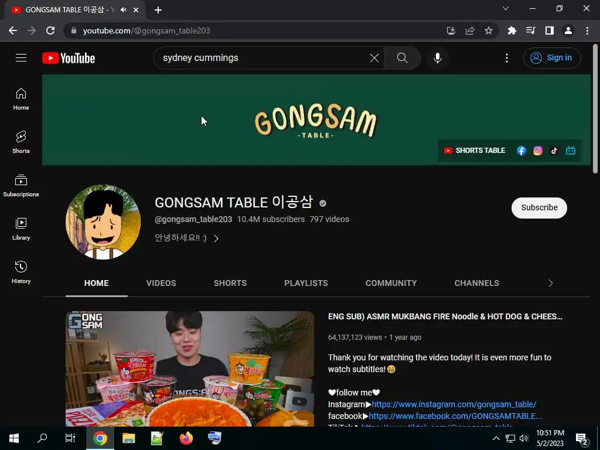Open Chrome extensions puzzle icon
This screenshot has width=600, height=450.
pyautogui.click(x=512, y=30)
